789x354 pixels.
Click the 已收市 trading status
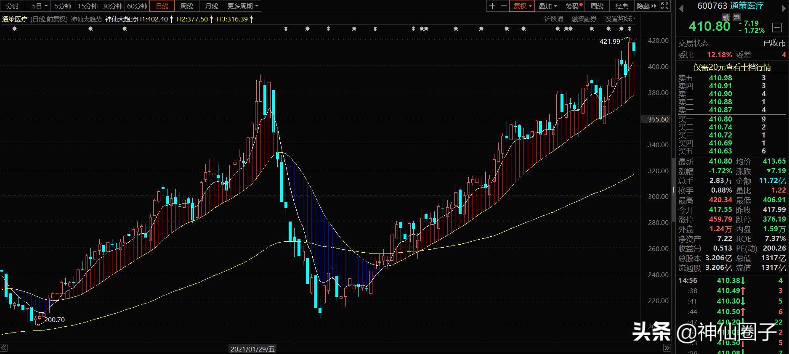click(x=775, y=43)
